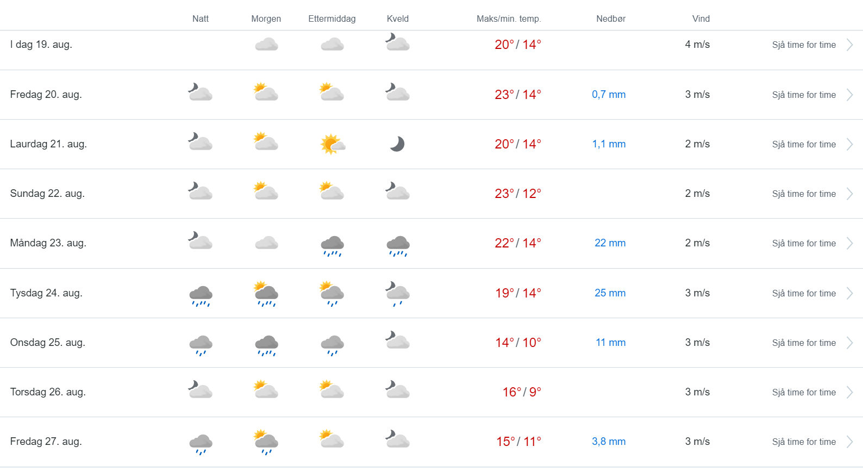The width and height of the screenshot is (863, 471).
Task: Click 25 mm precipitation value for Tuesday
Action: pyautogui.click(x=610, y=293)
